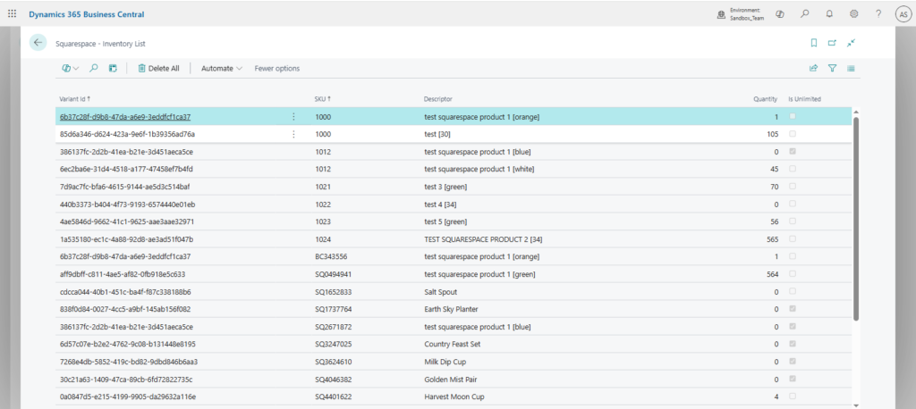Open the Help question mark
916x409 pixels.
(x=878, y=14)
